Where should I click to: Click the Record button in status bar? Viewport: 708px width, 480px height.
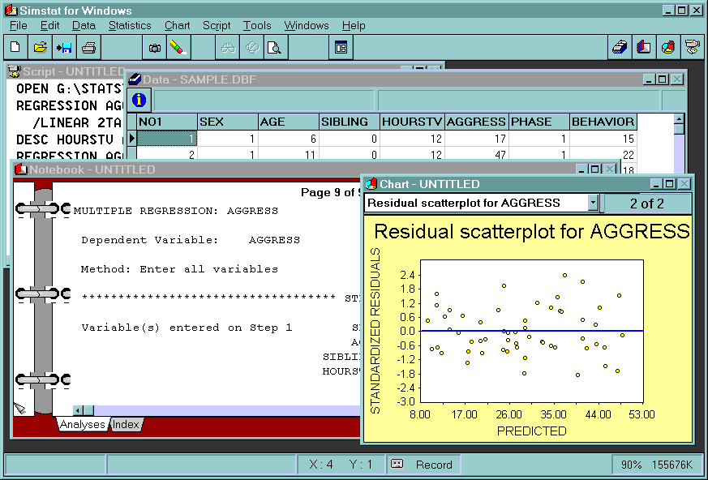tap(422, 465)
